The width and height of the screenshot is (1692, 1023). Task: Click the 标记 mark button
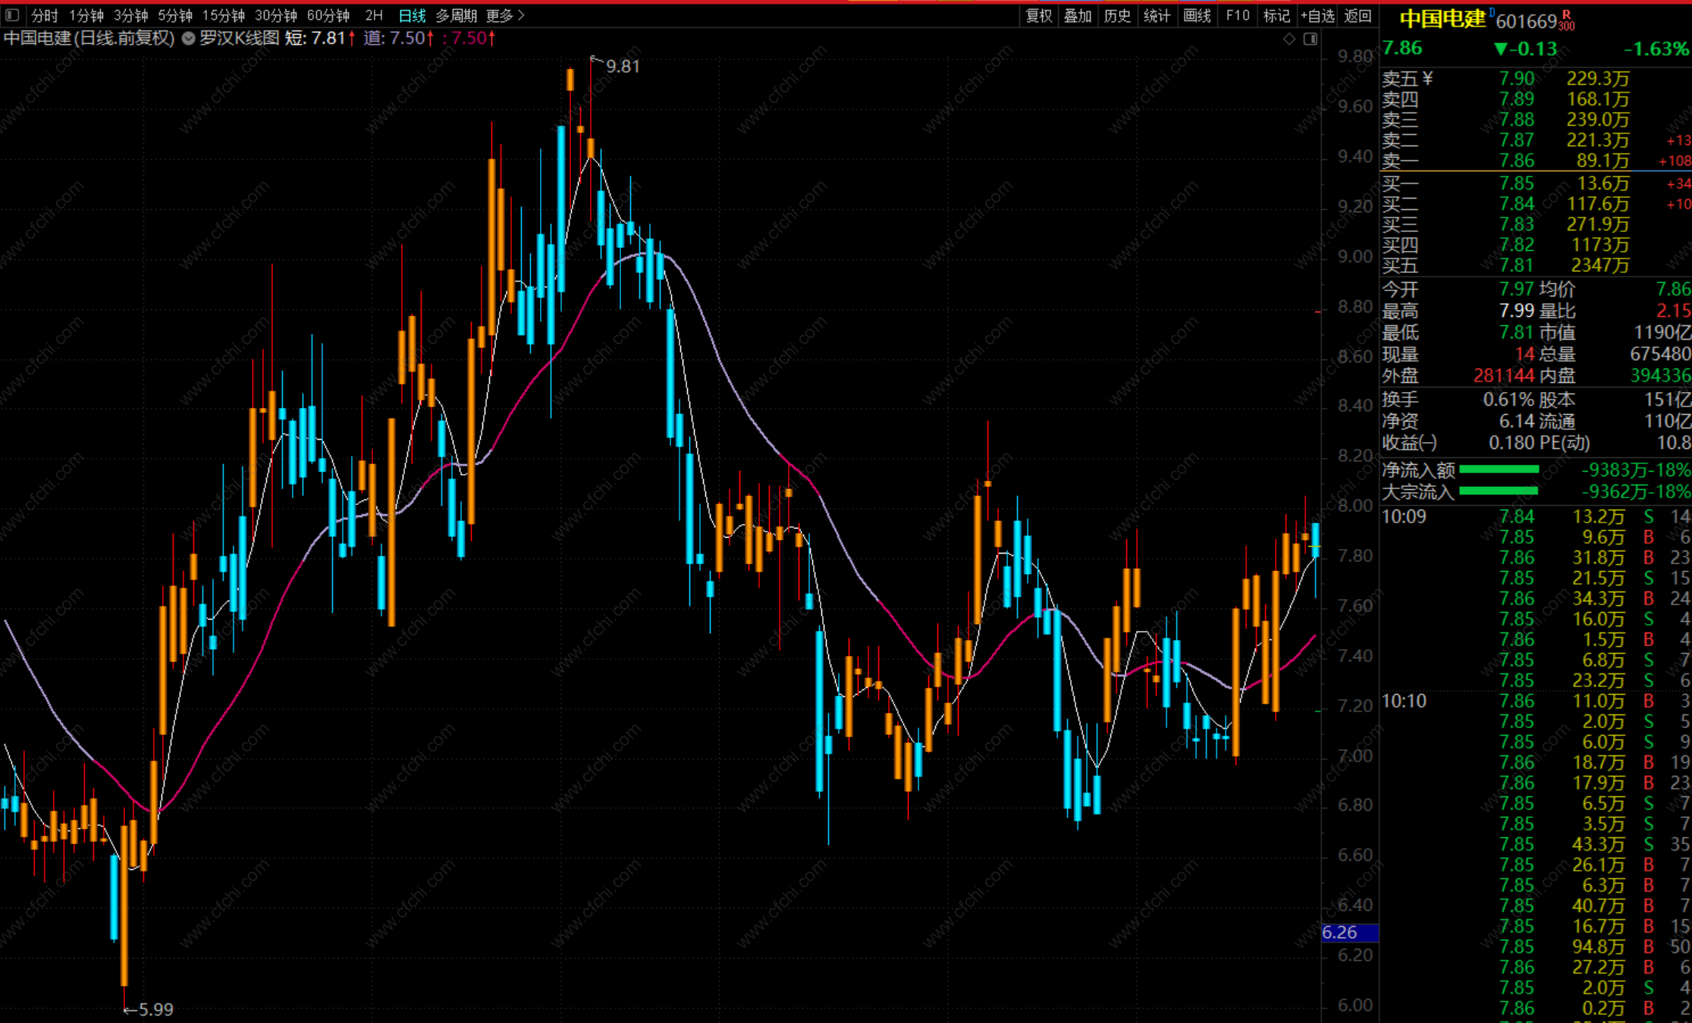coord(1276,15)
